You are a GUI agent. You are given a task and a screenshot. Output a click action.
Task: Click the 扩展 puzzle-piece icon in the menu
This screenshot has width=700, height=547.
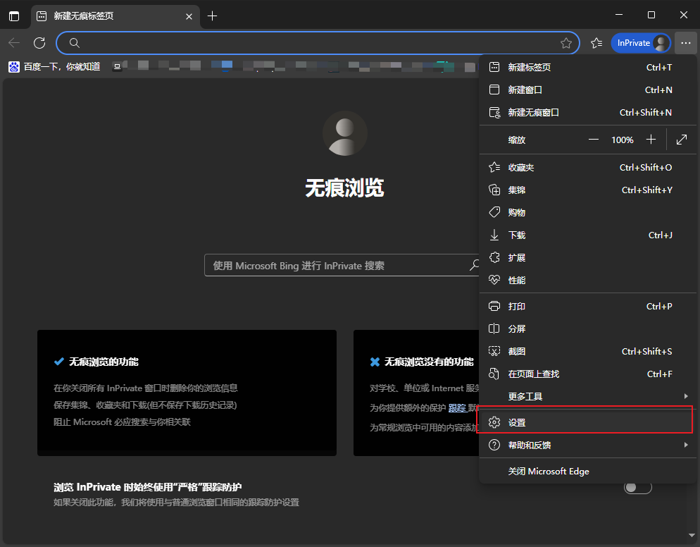[x=495, y=257]
